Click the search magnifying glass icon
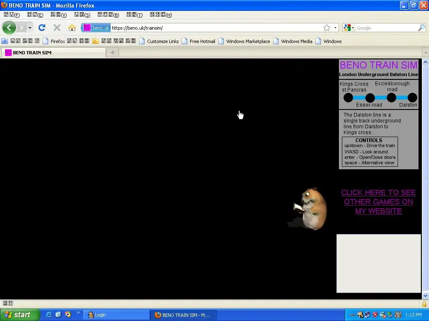 click(x=421, y=28)
